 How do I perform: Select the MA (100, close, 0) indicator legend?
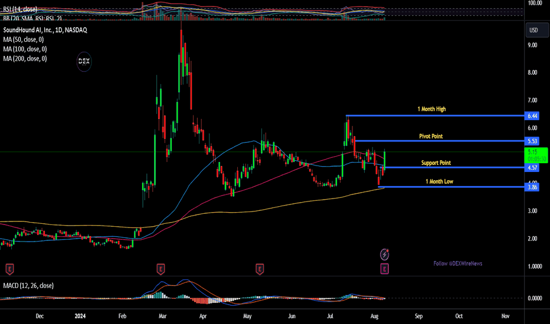click(x=25, y=49)
